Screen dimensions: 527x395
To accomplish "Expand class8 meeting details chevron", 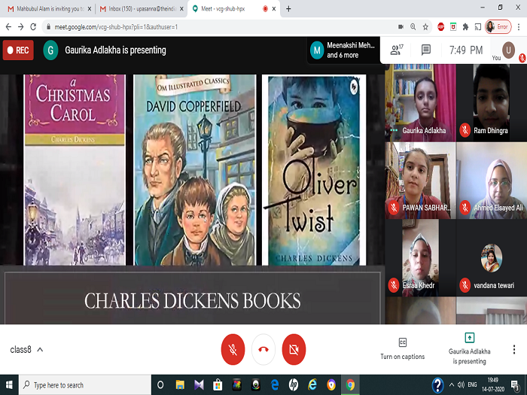I will [40, 350].
